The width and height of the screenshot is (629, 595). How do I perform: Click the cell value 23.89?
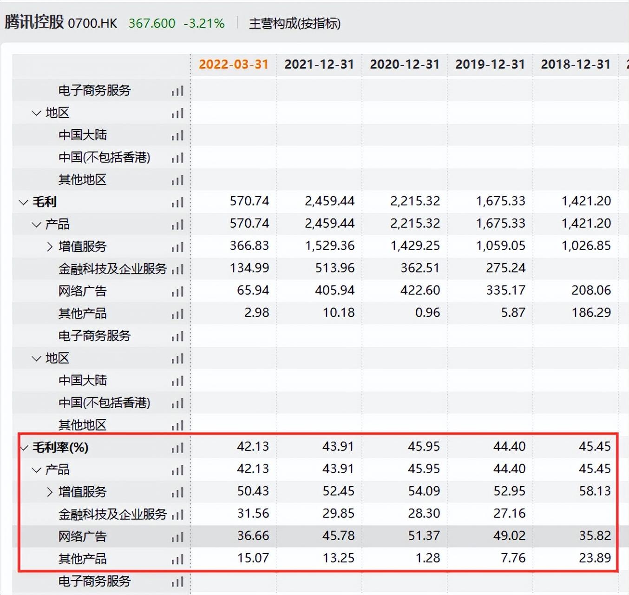[595, 558]
